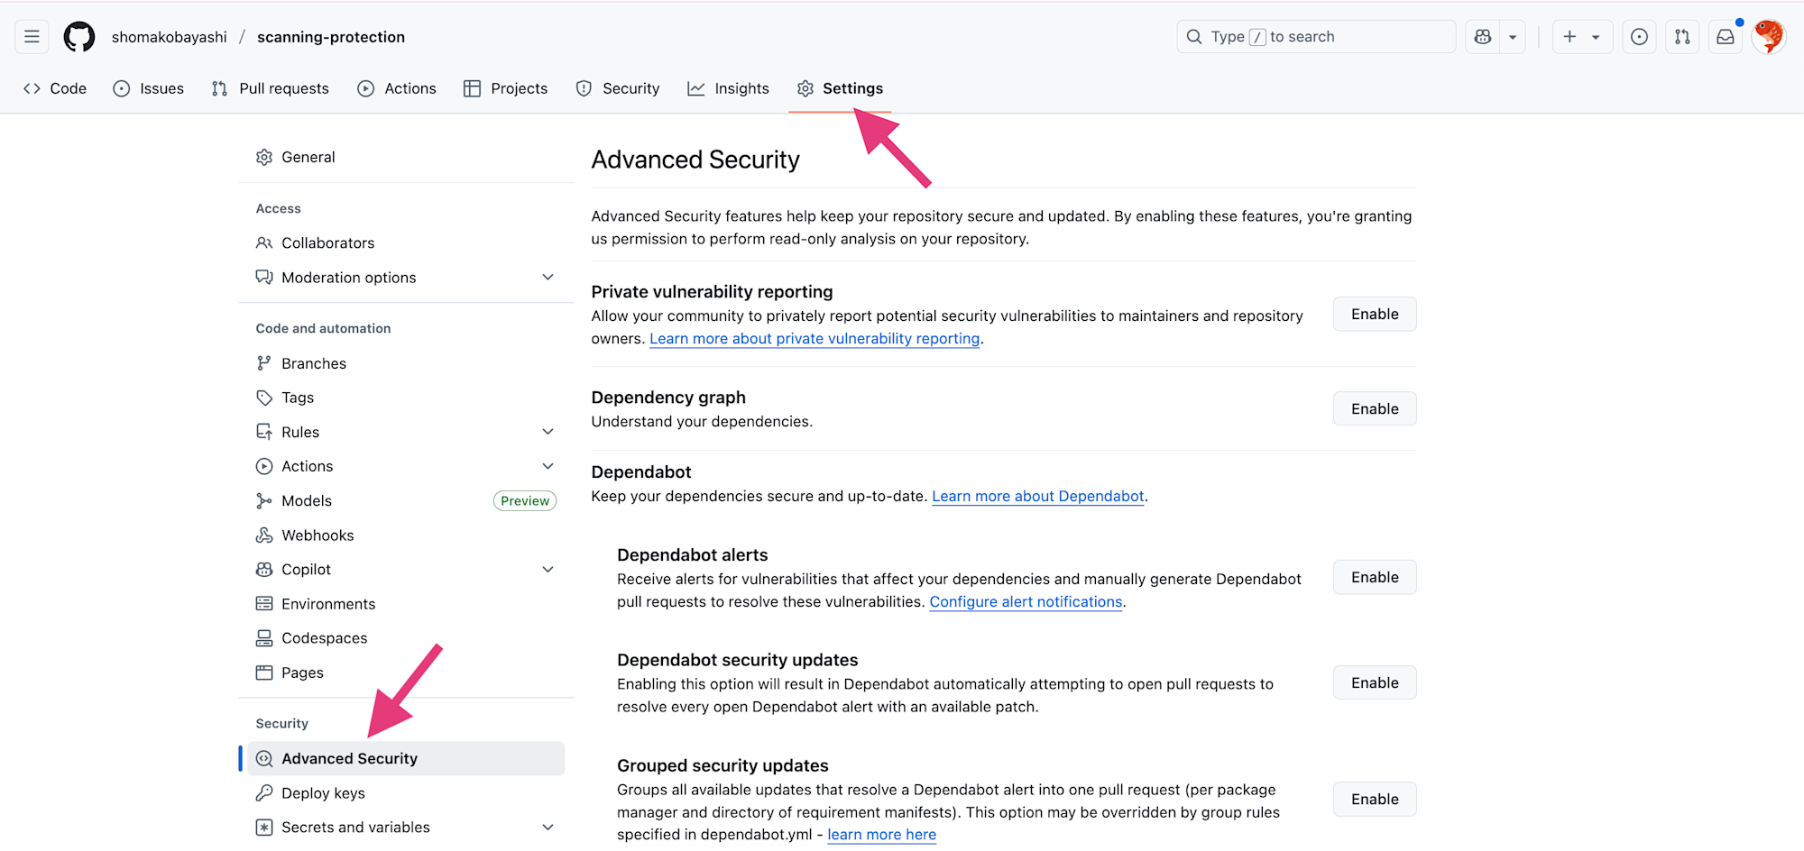Open 'Learn more about private vulnerability reporting'
Screen dimensions: 1804x851
tap(815, 339)
